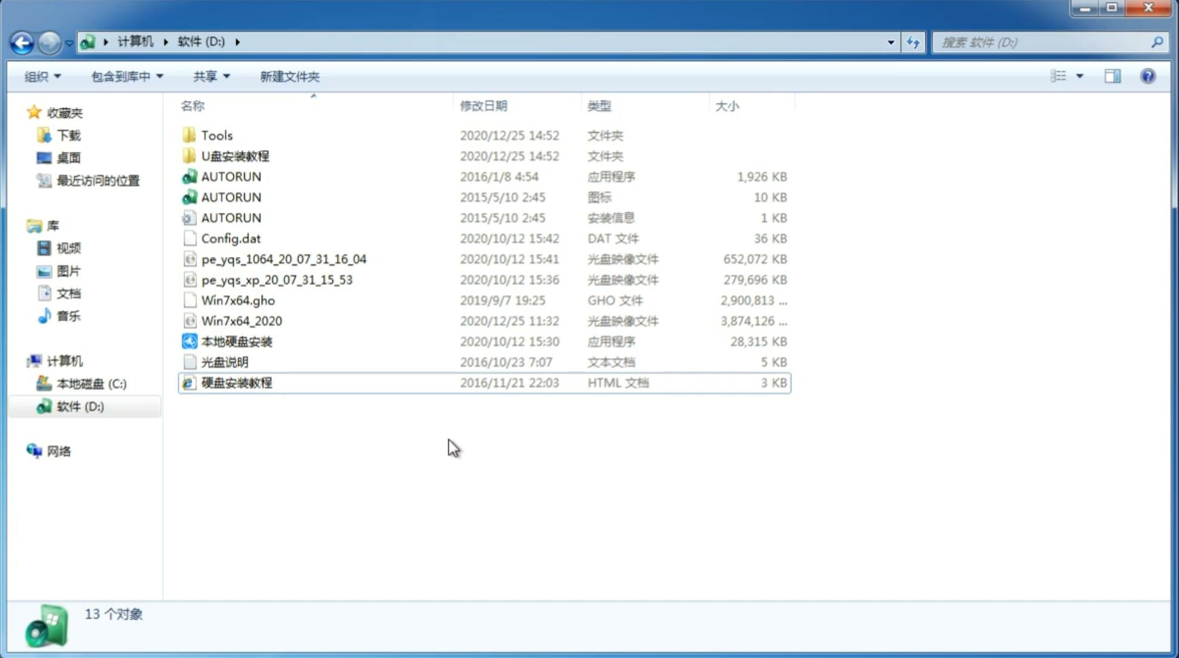
Task: Open Win7x64.gho GHO file
Action: click(237, 300)
